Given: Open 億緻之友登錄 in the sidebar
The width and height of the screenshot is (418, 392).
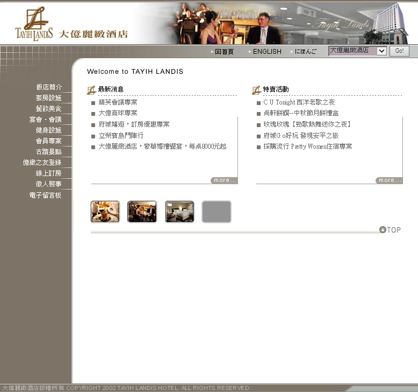Looking at the screenshot, I should pyautogui.click(x=42, y=163).
